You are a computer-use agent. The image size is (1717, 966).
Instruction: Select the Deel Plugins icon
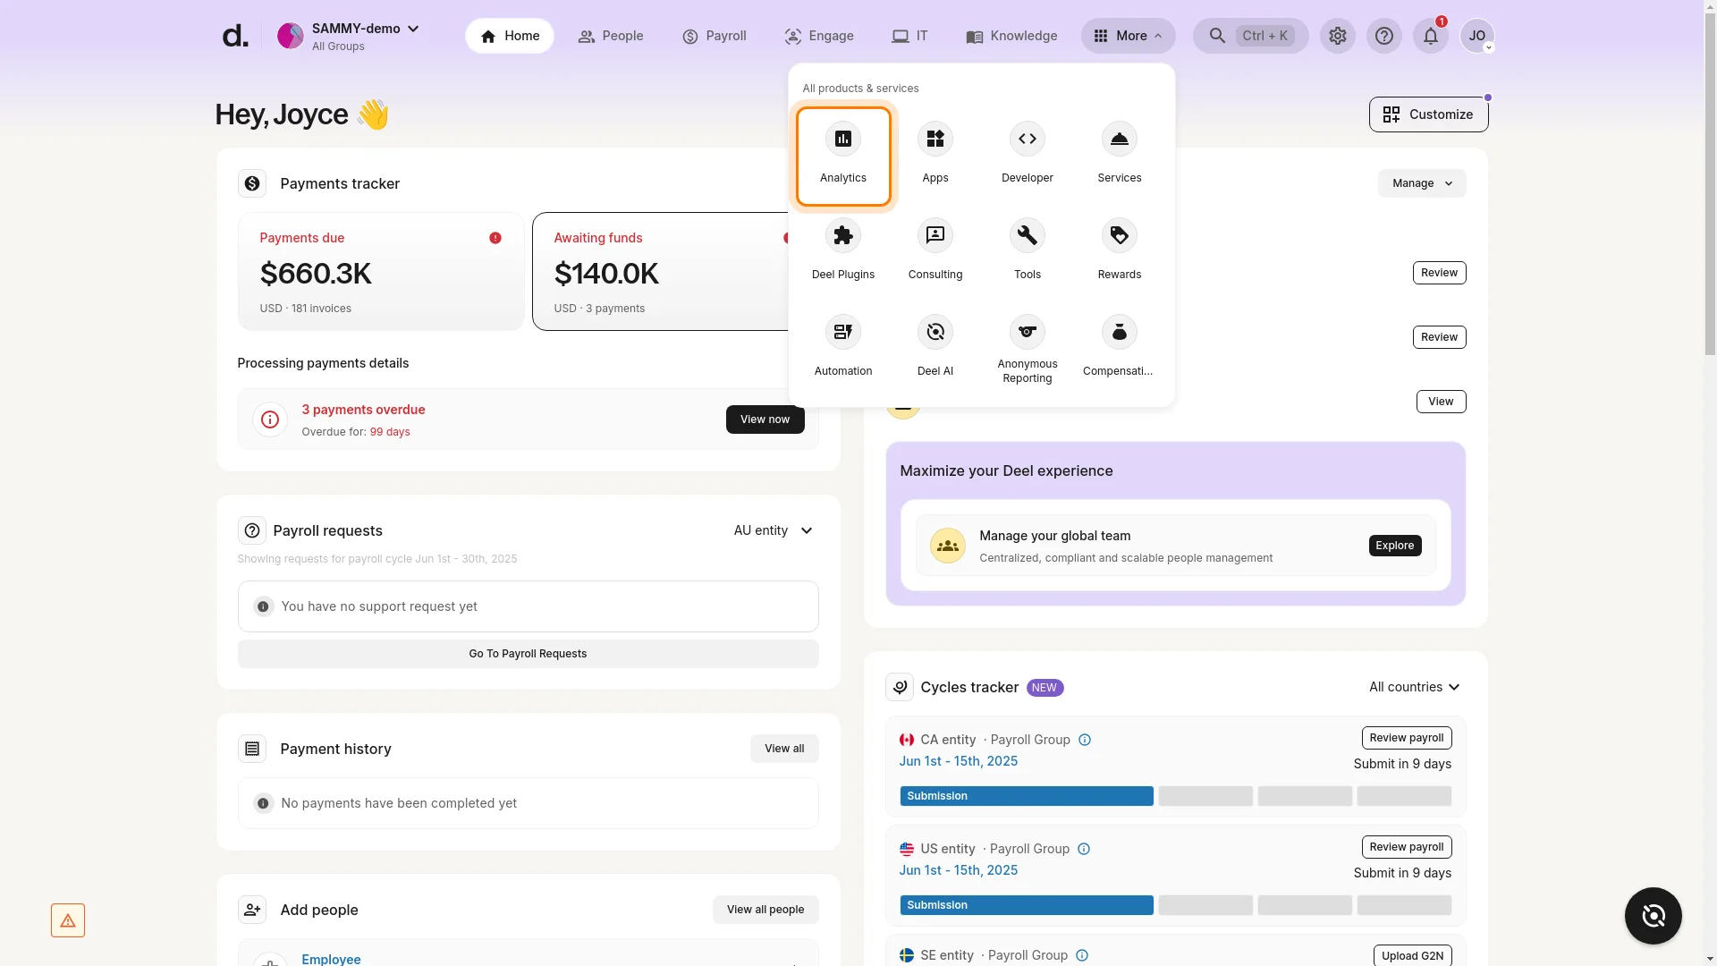[843, 249]
